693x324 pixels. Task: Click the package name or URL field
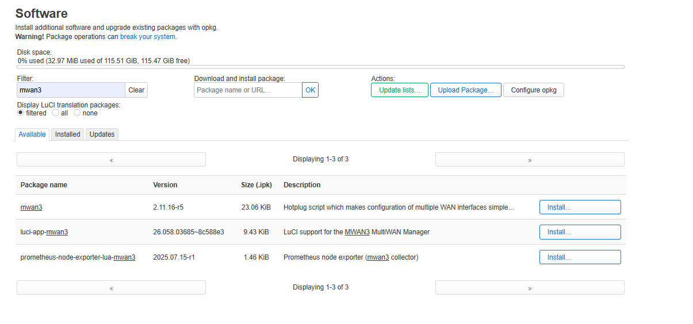pos(248,90)
